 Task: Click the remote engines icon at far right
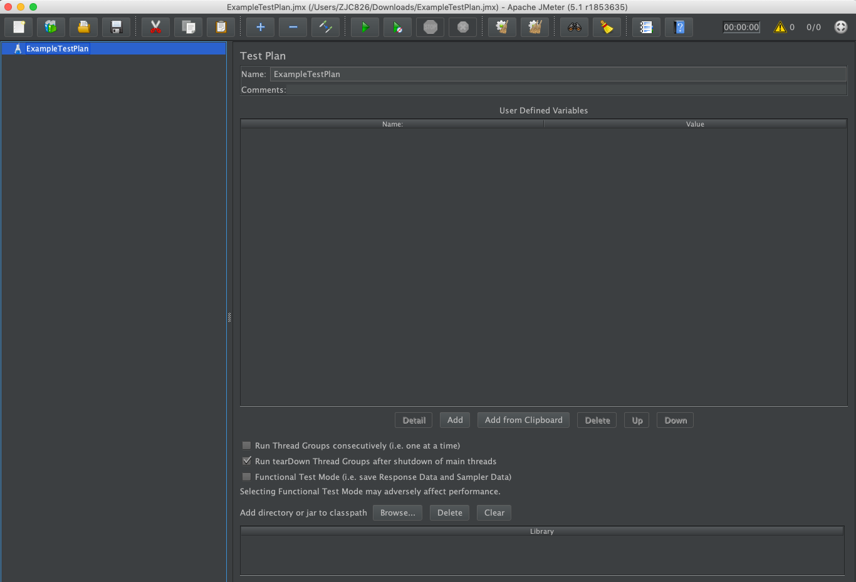tap(841, 27)
